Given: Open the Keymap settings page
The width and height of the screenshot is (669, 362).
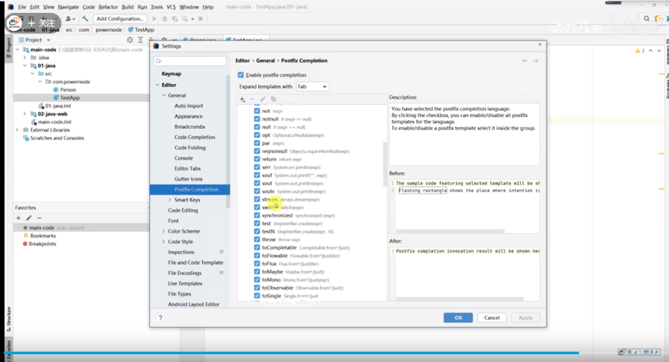Looking at the screenshot, I should tap(172, 74).
